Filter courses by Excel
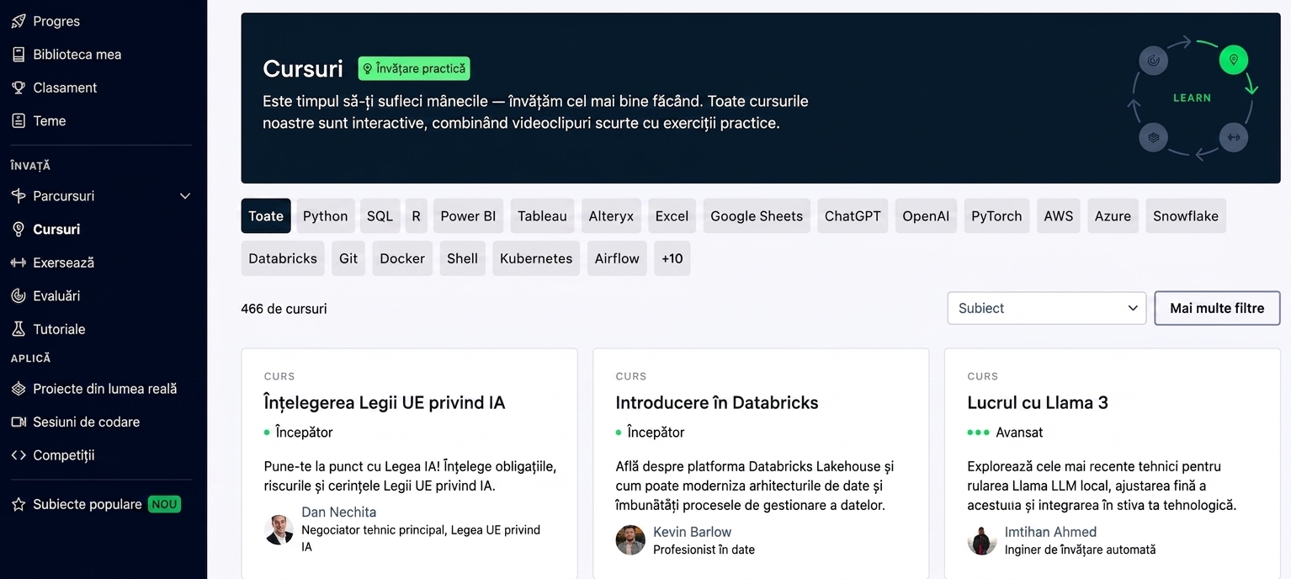This screenshot has width=1291, height=579. click(672, 216)
